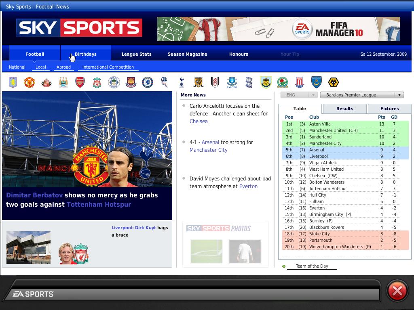Select the Arsenal crest in the club row
414x310 pixels.
[x=80, y=82]
